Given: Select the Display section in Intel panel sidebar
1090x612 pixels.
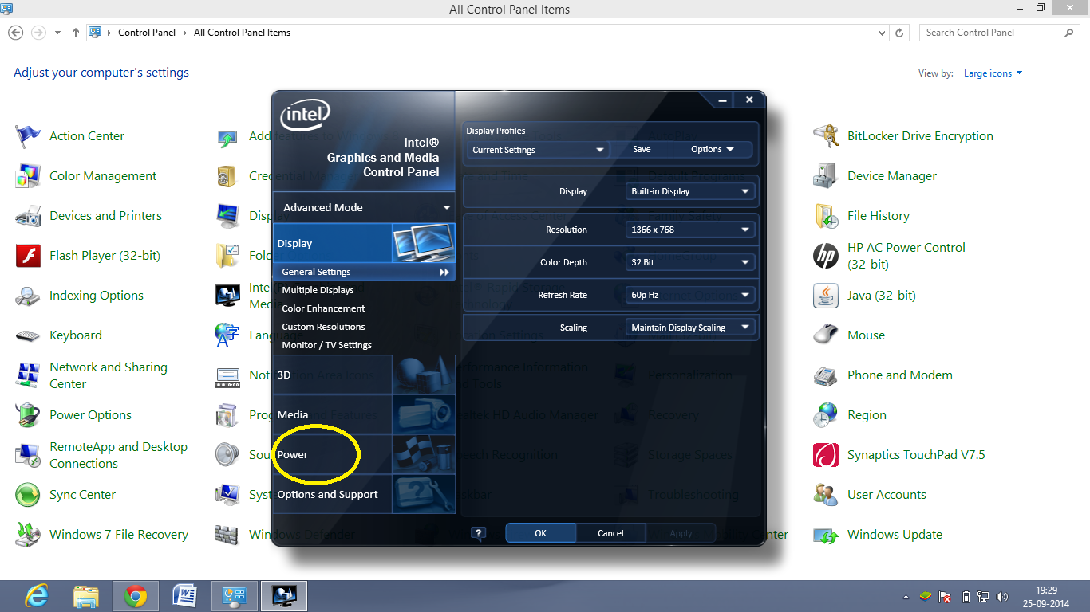Looking at the screenshot, I should click(x=364, y=243).
